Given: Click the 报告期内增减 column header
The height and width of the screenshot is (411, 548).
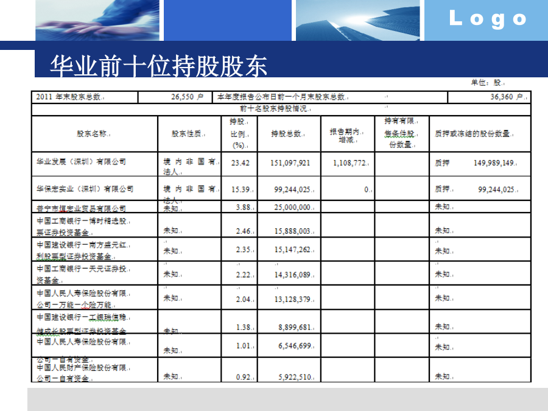Looking at the screenshot, I should [345, 136].
